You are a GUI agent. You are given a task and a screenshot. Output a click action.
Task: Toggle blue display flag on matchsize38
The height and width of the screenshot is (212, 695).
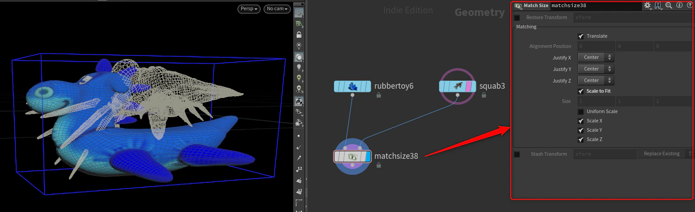[368, 157]
